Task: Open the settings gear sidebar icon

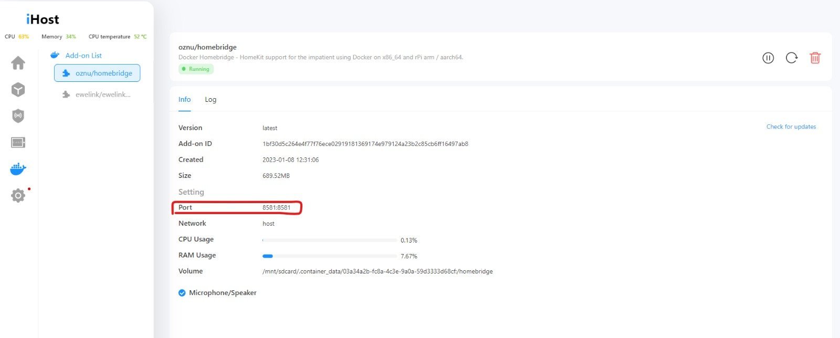Action: coord(18,196)
